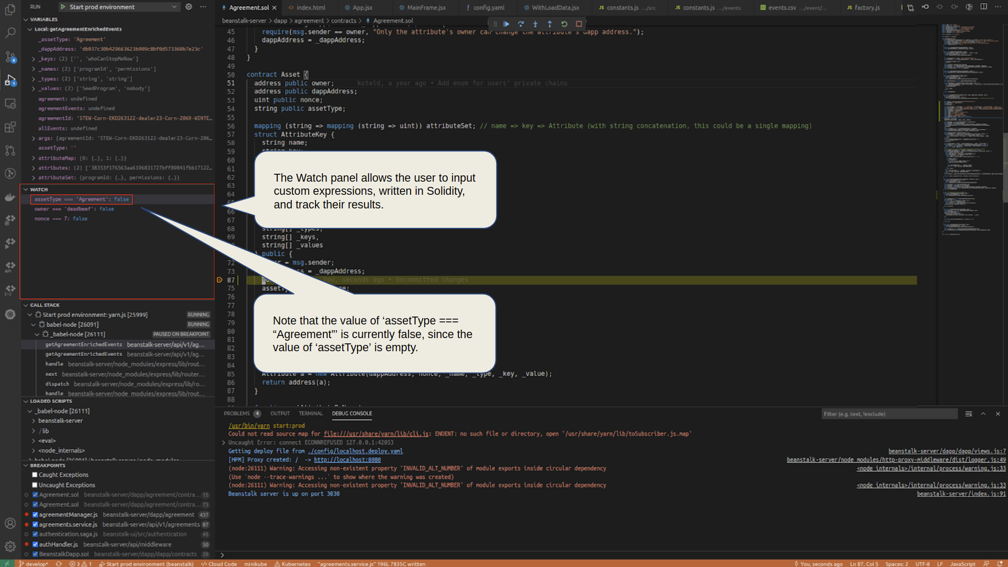
Task: Open the config.yaml editor tab
Action: (x=488, y=7)
